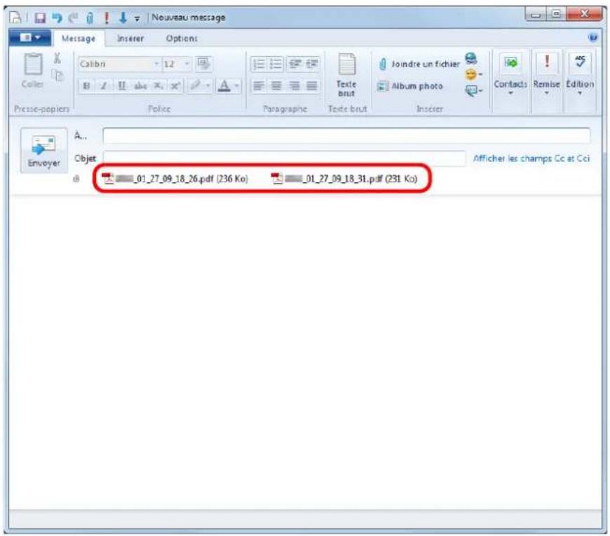This screenshot has height=536, width=610.
Task: Toggle superscript formatting
Action: [175, 86]
